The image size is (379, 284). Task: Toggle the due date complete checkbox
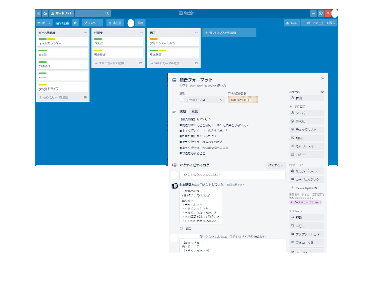click(181, 100)
